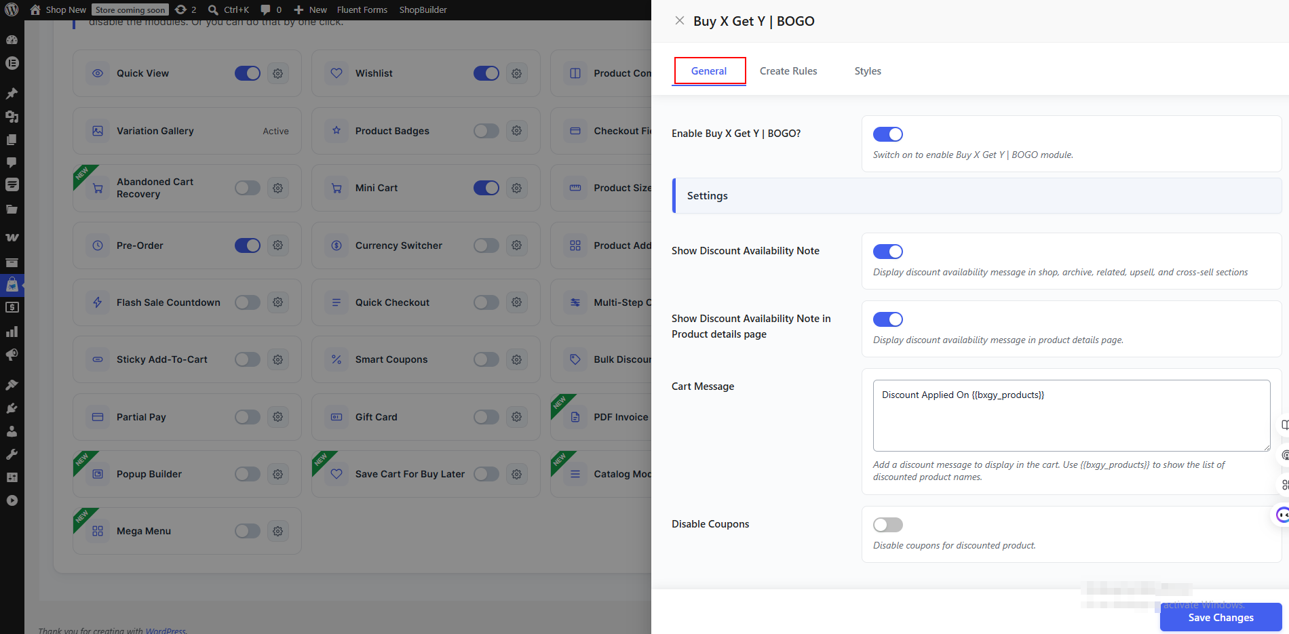
Task: Enable the Product Badges module toggle
Action: point(486,131)
